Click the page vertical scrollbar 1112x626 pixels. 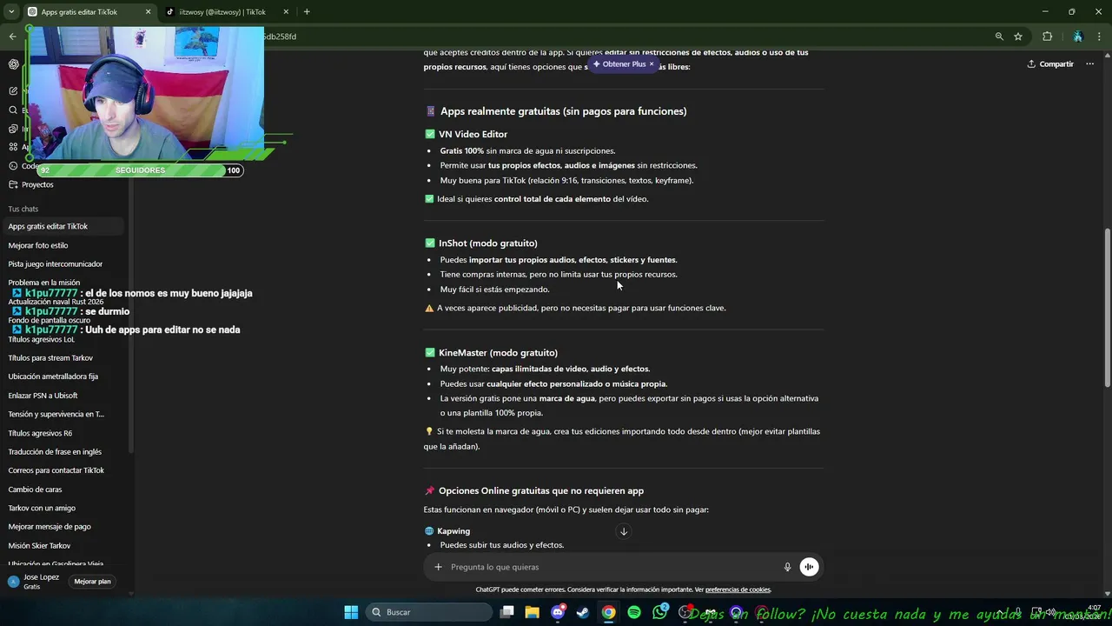[x=1107, y=309]
